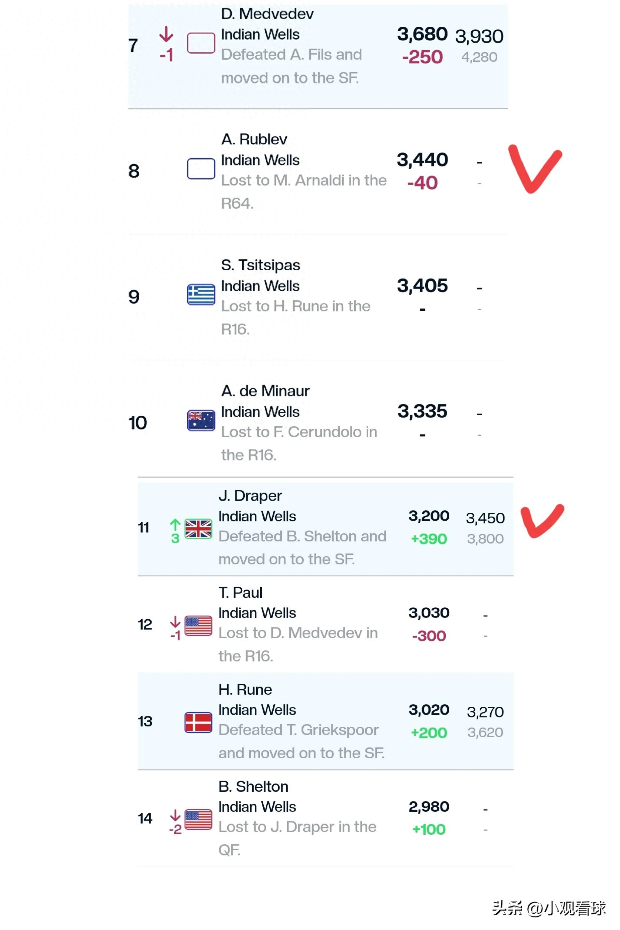Click the blank flag box beside D. Medvedev
The image size is (620, 930).
pos(201,43)
